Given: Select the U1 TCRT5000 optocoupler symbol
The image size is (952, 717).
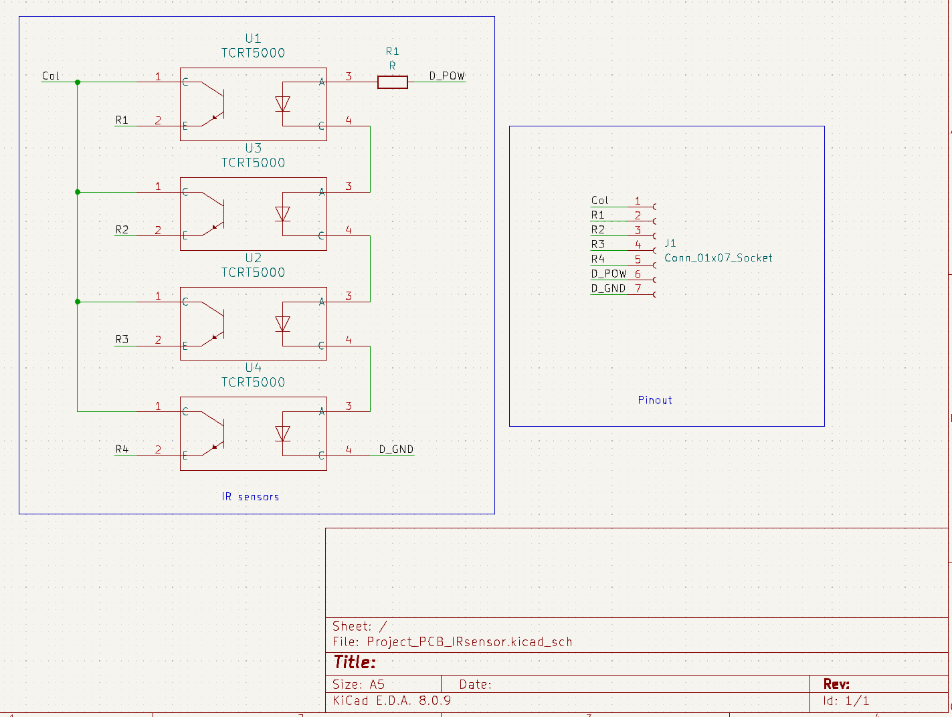Looking at the screenshot, I should click(253, 104).
